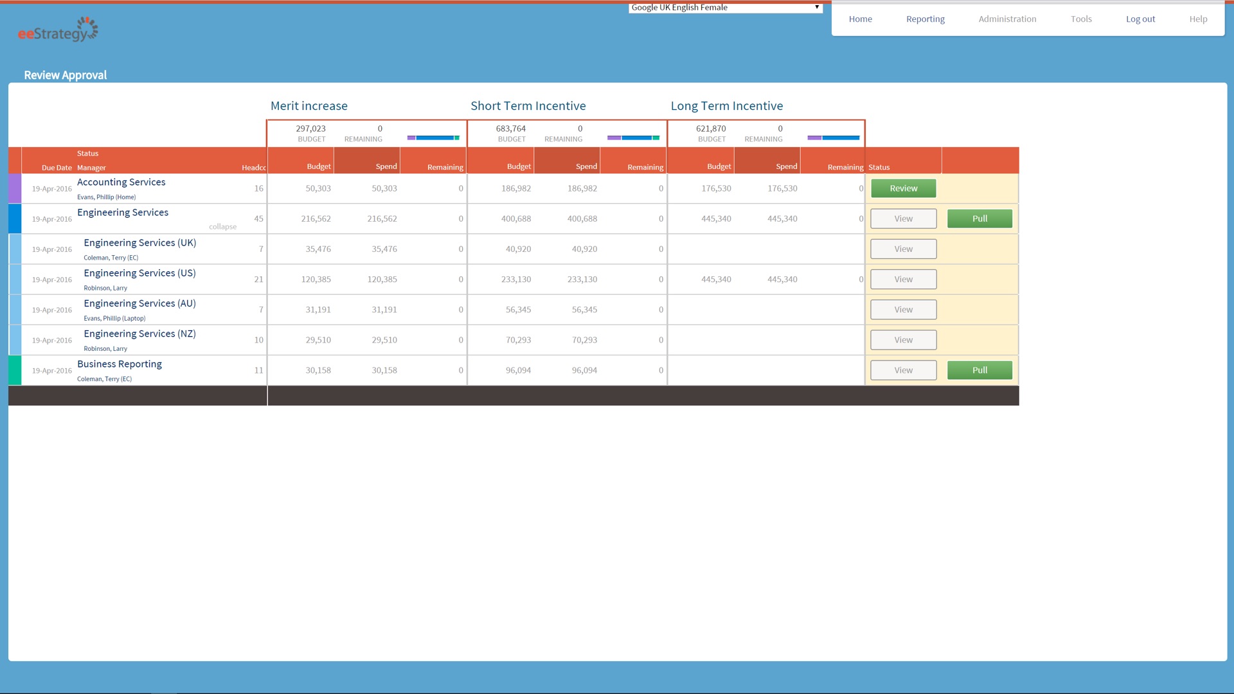Click green status swatch for Business Reporting
Screen dimensions: 1234x694
[x=15, y=371]
